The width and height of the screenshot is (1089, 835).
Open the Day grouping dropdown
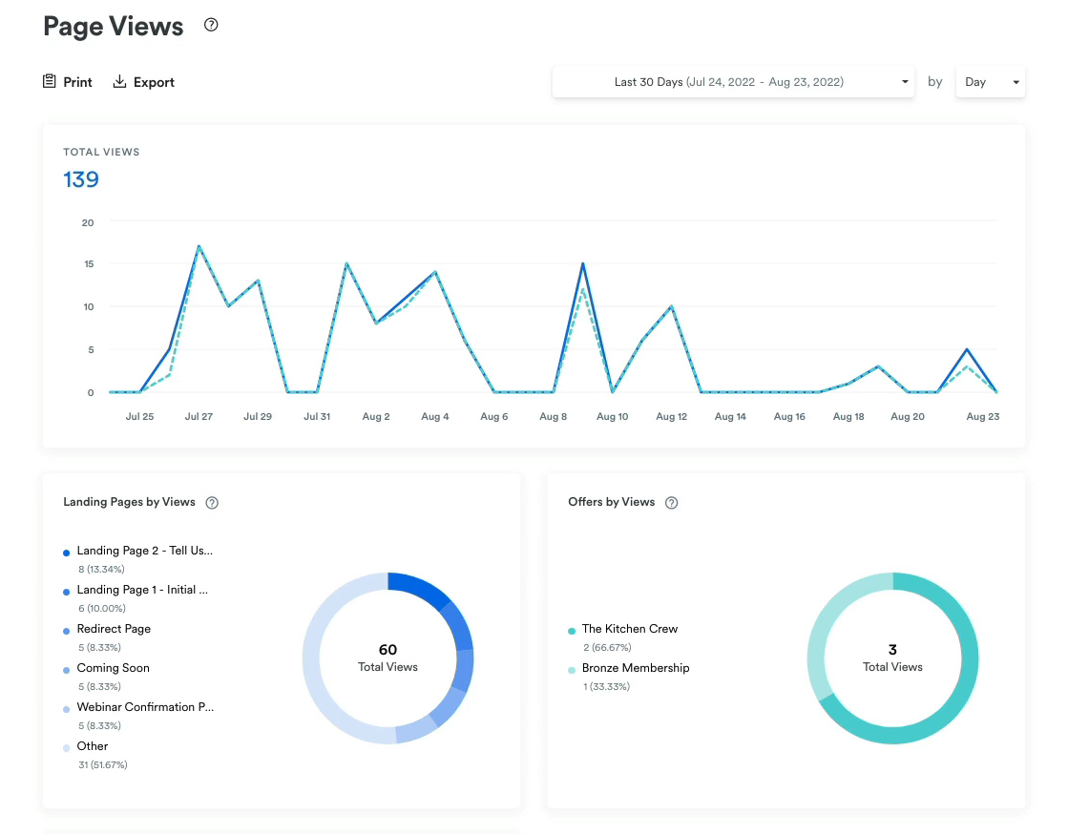pos(990,81)
